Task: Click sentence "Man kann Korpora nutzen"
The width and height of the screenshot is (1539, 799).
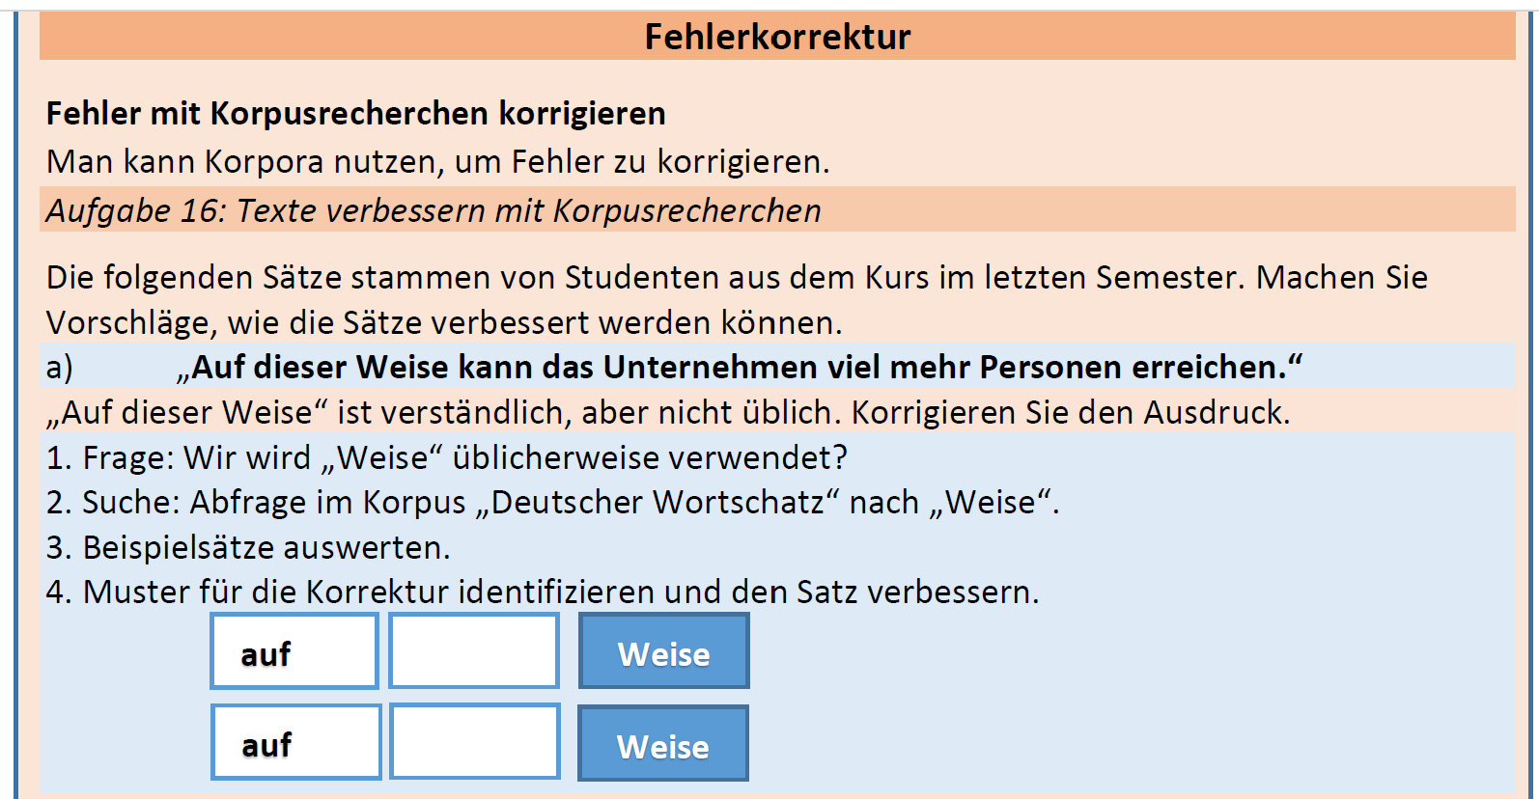Action: [438, 162]
